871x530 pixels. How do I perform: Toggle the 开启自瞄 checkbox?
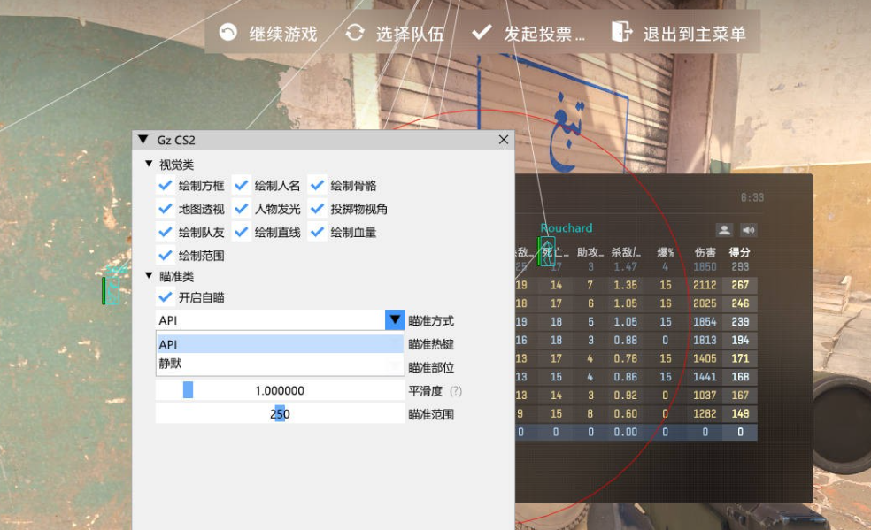click(x=165, y=297)
